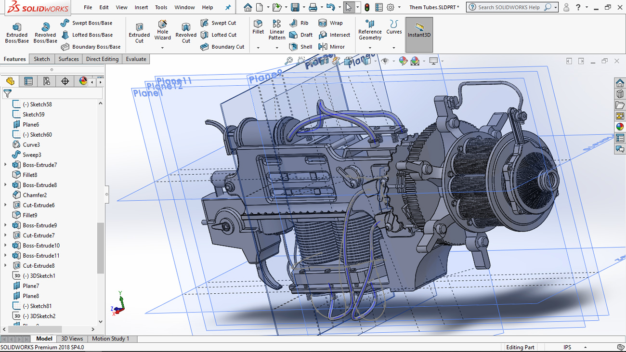Click the Save icon
This screenshot has height=352, width=626.
pyautogui.click(x=295, y=7)
